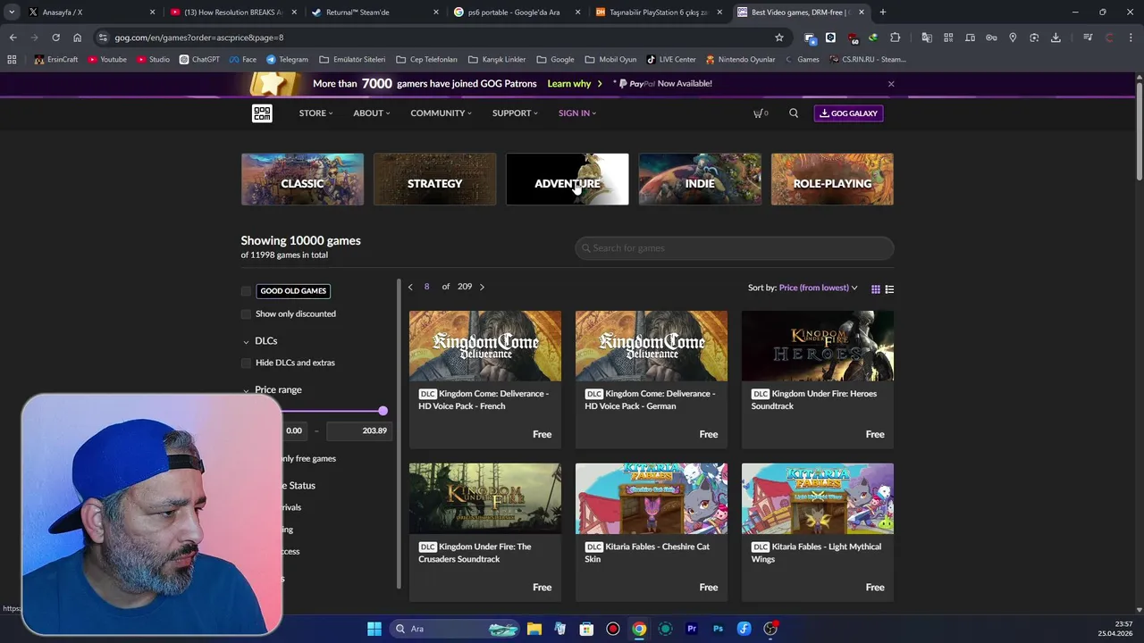
Task: Open COMMUNITY dropdown menu
Action: [x=441, y=113]
